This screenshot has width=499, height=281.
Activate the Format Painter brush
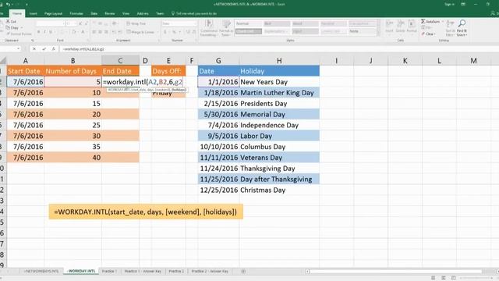click(x=19, y=34)
